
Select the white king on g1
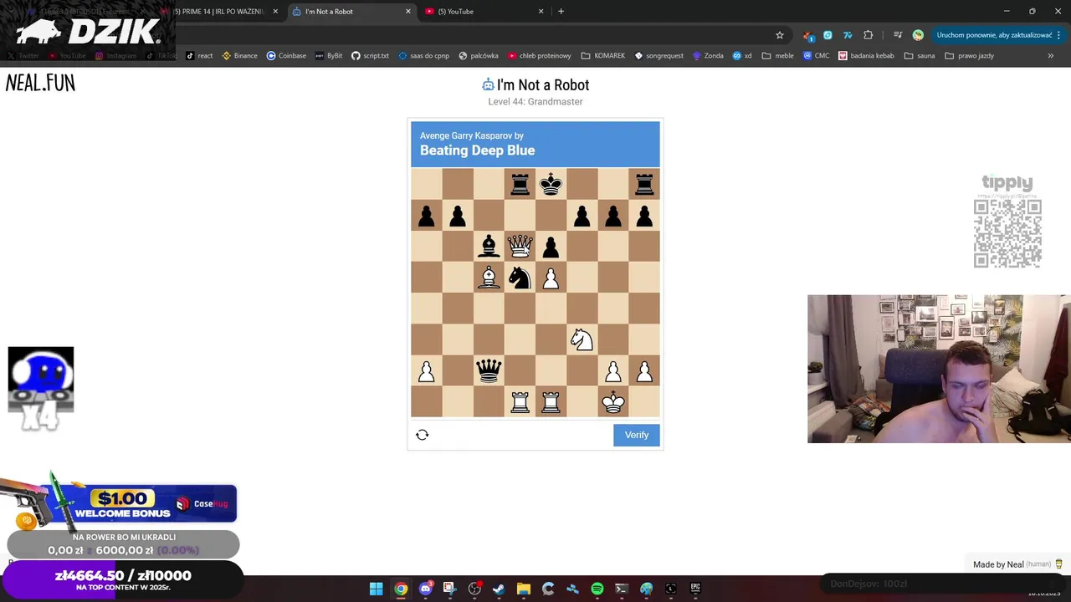click(x=612, y=401)
